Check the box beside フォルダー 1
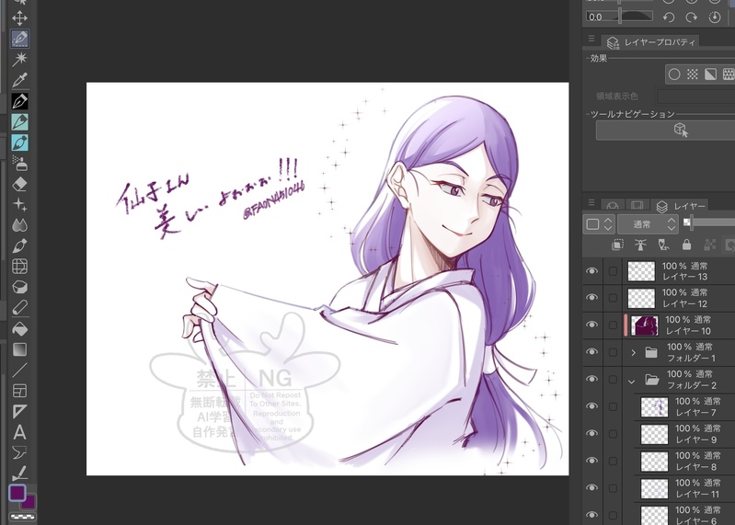The width and height of the screenshot is (735, 525). 613,352
